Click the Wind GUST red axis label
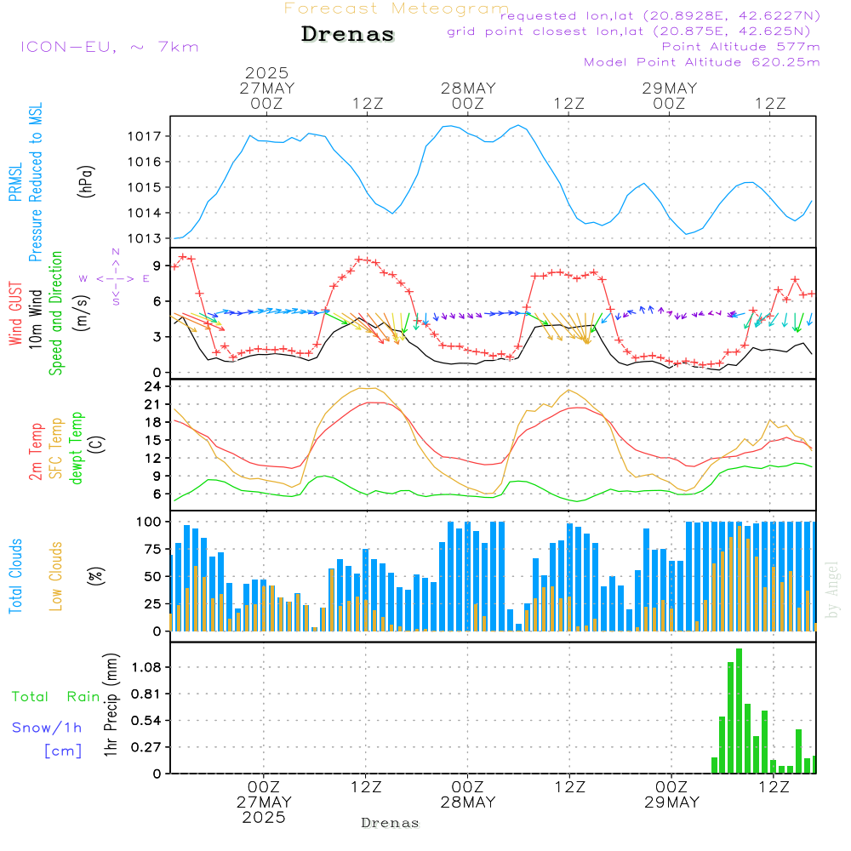The height and width of the screenshot is (851, 851). coord(15,313)
